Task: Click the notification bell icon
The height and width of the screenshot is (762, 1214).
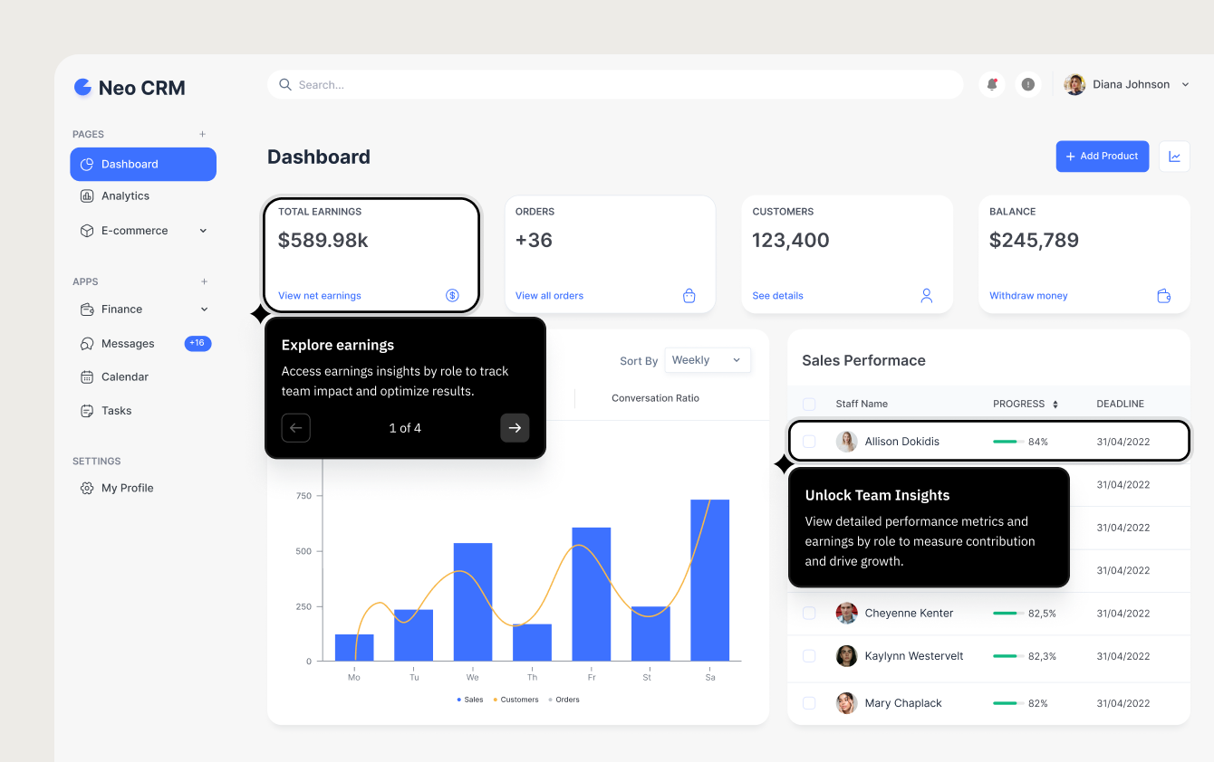Action: tap(992, 84)
